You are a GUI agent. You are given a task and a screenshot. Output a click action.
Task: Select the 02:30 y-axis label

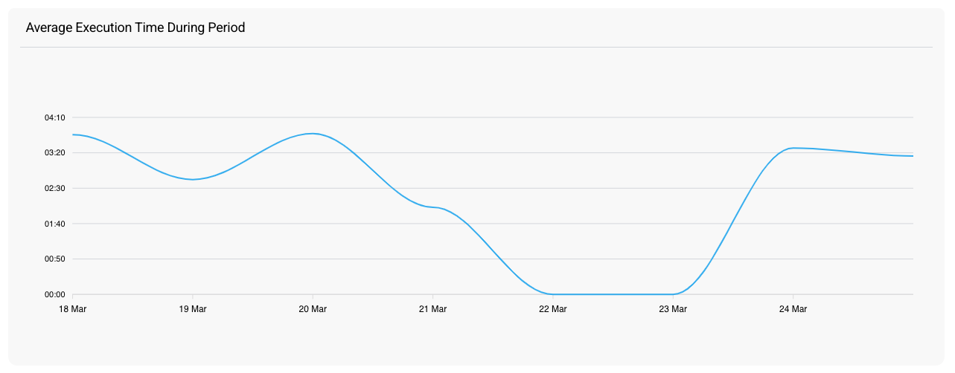click(x=55, y=189)
